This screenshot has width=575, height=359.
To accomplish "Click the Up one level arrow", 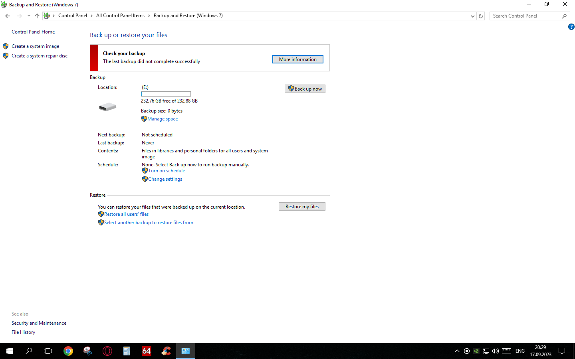I will (x=37, y=16).
